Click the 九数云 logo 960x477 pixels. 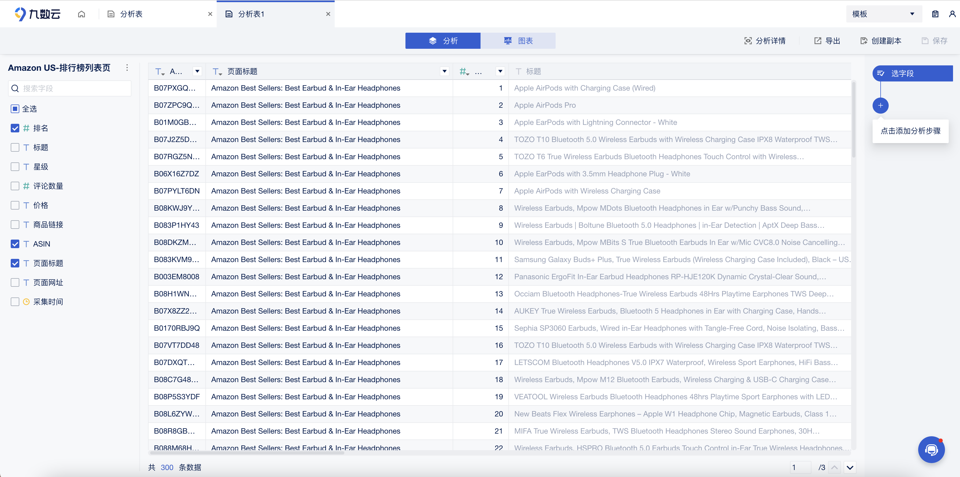click(x=37, y=14)
